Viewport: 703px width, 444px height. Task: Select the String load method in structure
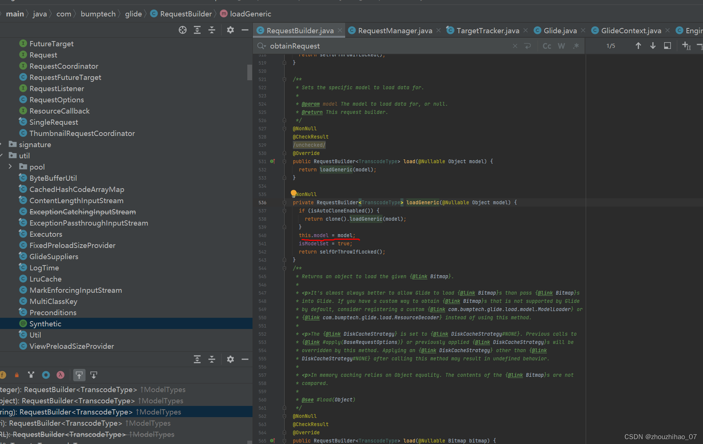[x=126, y=412]
